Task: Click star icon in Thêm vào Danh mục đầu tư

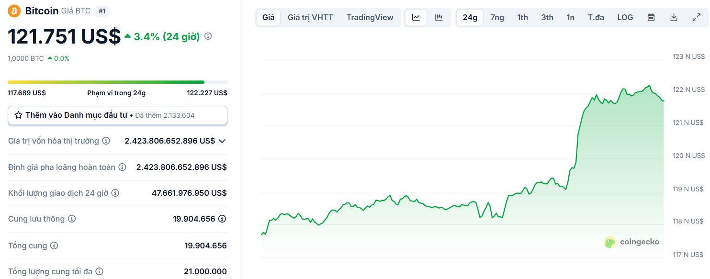Action: pyautogui.click(x=19, y=115)
